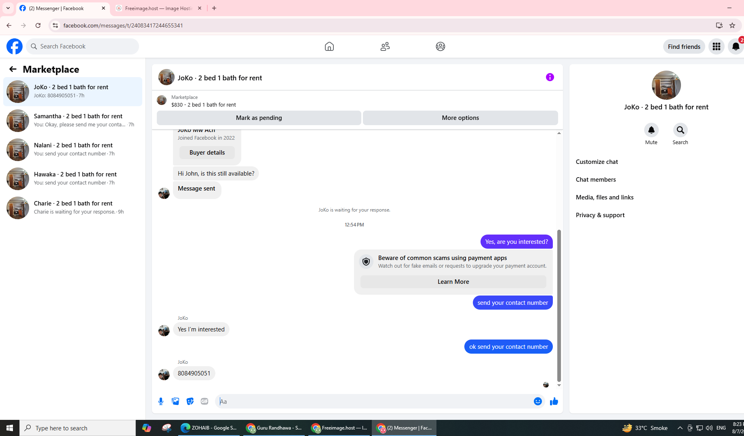Install app icon in address bar
744x436 pixels.
coord(719,25)
